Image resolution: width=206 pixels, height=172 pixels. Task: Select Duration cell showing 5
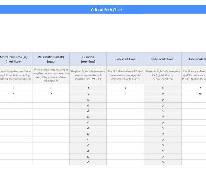click(88, 94)
